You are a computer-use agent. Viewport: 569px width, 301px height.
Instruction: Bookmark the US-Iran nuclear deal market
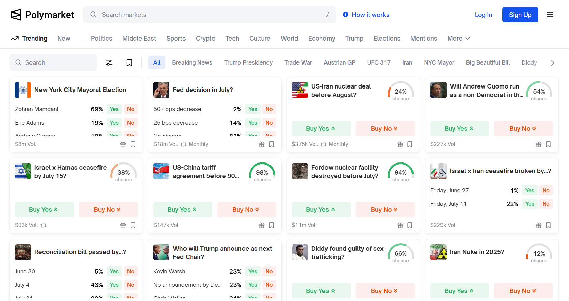[x=410, y=144]
